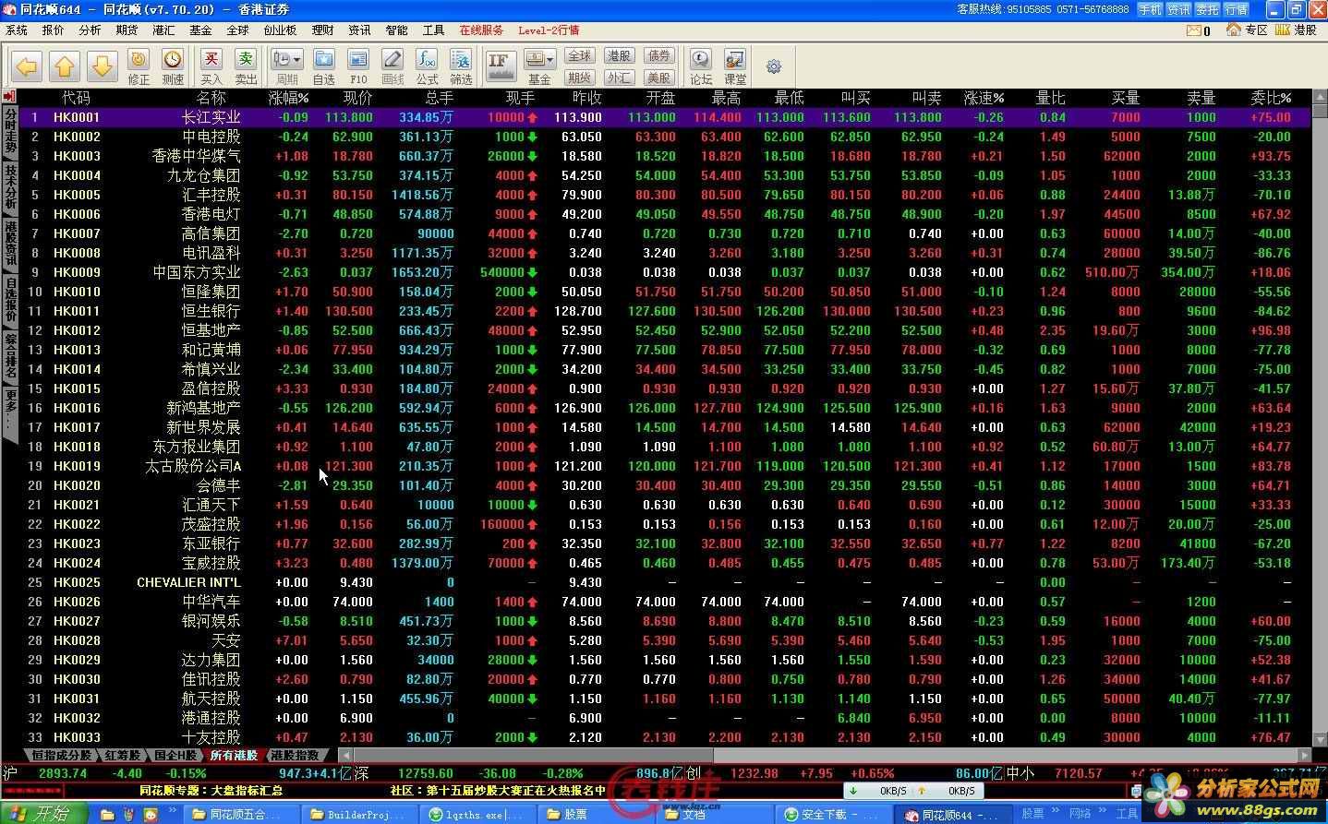Open the 专区 home icon

pos(1246,30)
